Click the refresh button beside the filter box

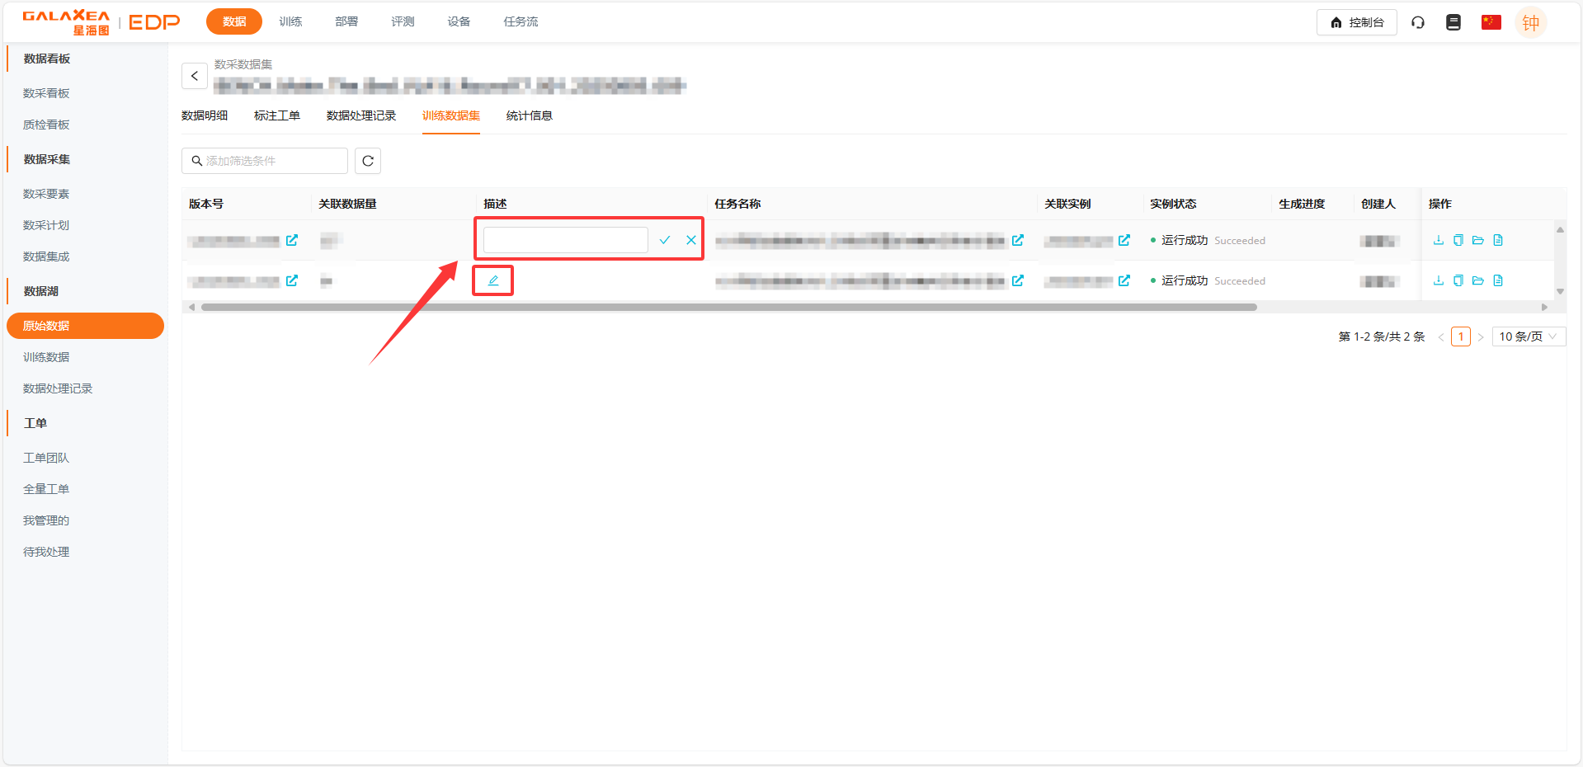pos(368,161)
